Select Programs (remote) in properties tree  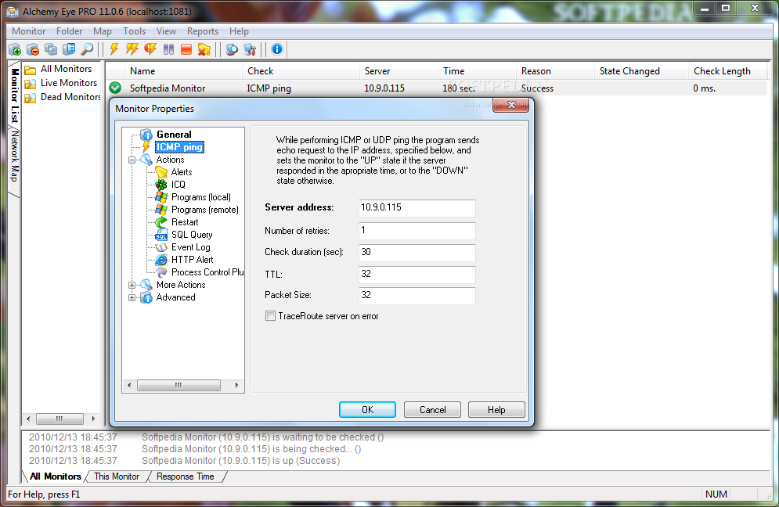tap(204, 210)
